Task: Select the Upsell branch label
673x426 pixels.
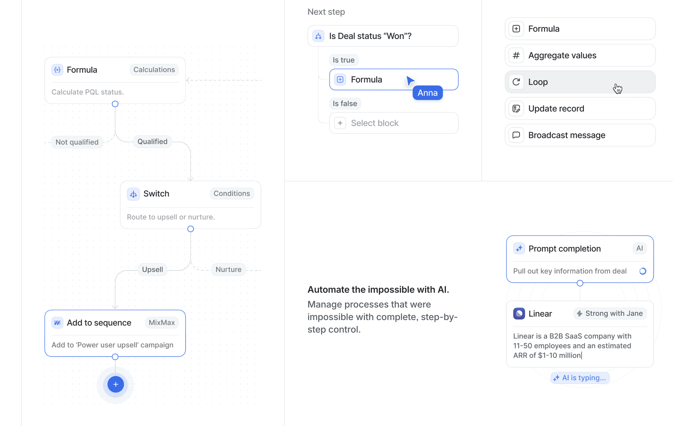Action: [153, 269]
